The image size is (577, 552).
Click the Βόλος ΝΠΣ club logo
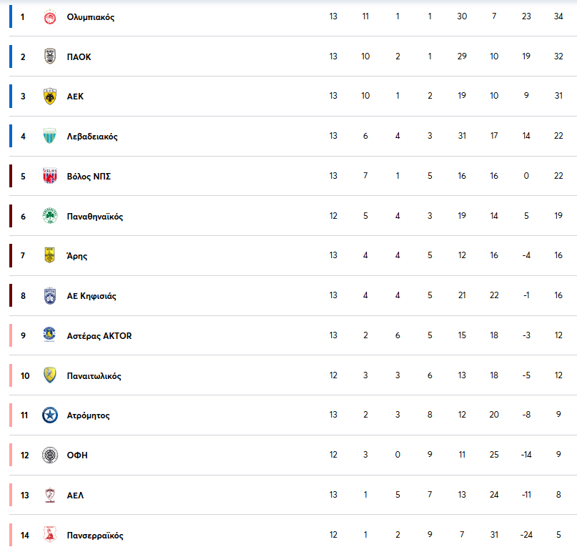pos(49,177)
